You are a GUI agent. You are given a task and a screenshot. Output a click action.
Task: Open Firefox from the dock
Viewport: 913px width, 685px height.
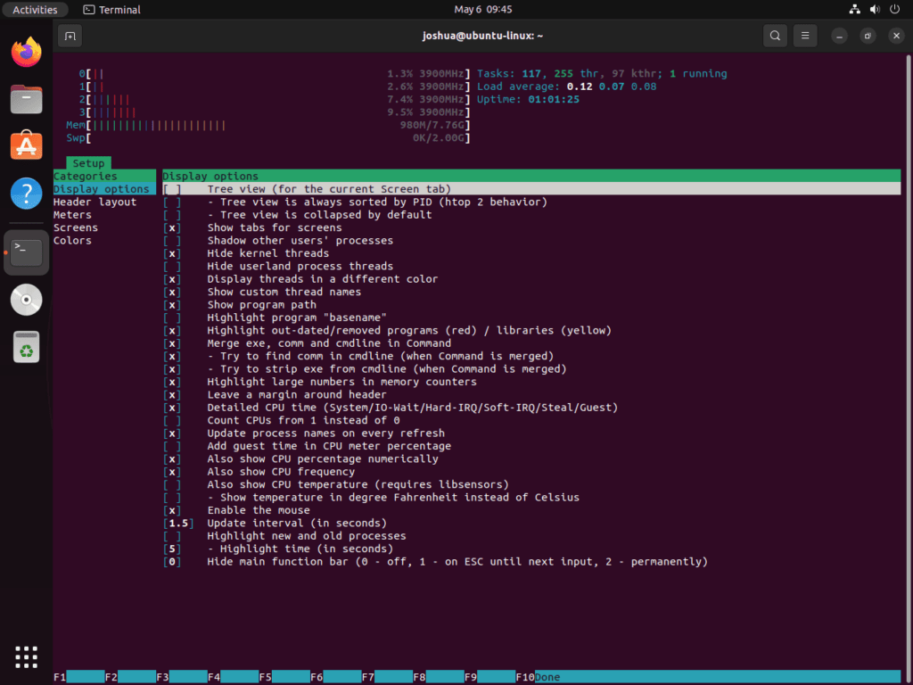(x=26, y=52)
